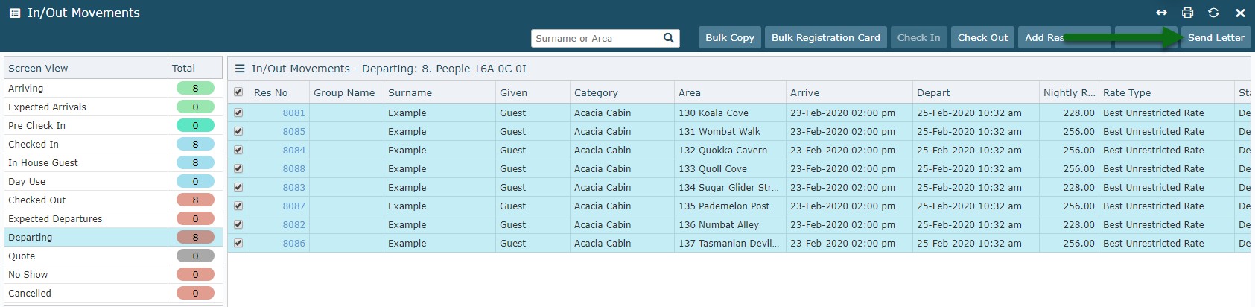
Task: Click the expand width arrows icon
Action: pos(1161,13)
